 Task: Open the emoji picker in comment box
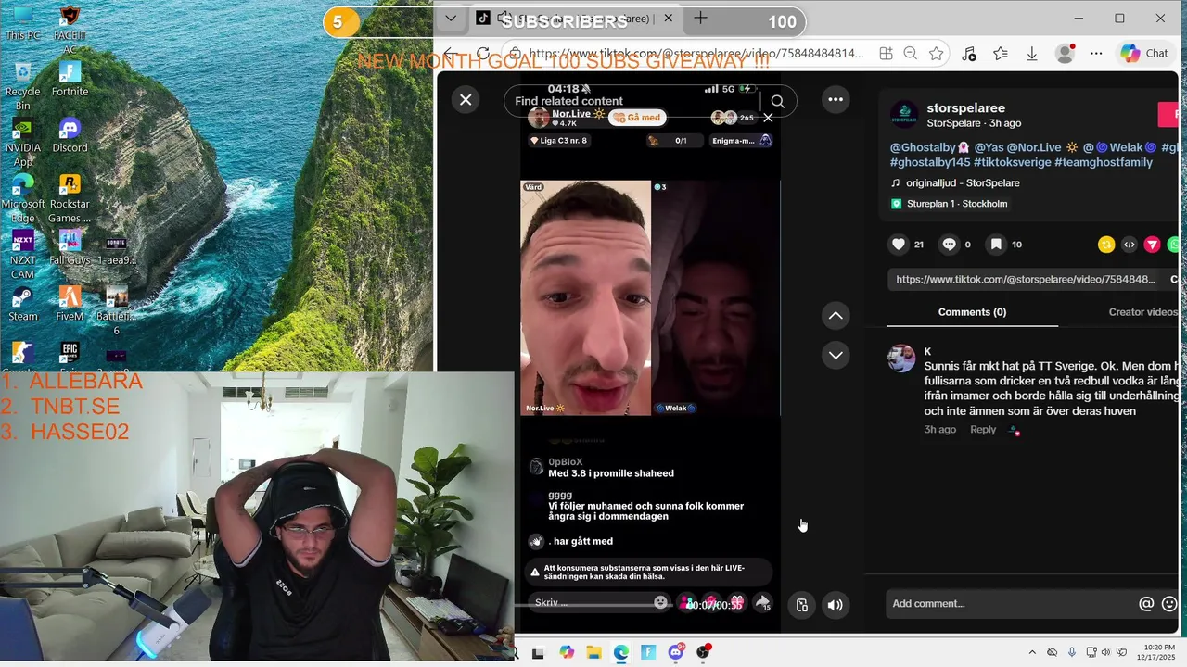tap(1169, 604)
